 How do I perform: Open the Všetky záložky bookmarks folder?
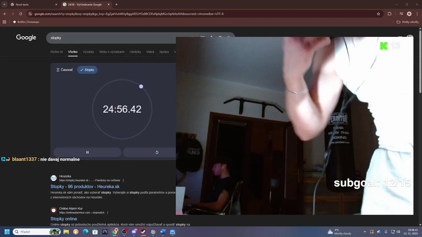408,22
